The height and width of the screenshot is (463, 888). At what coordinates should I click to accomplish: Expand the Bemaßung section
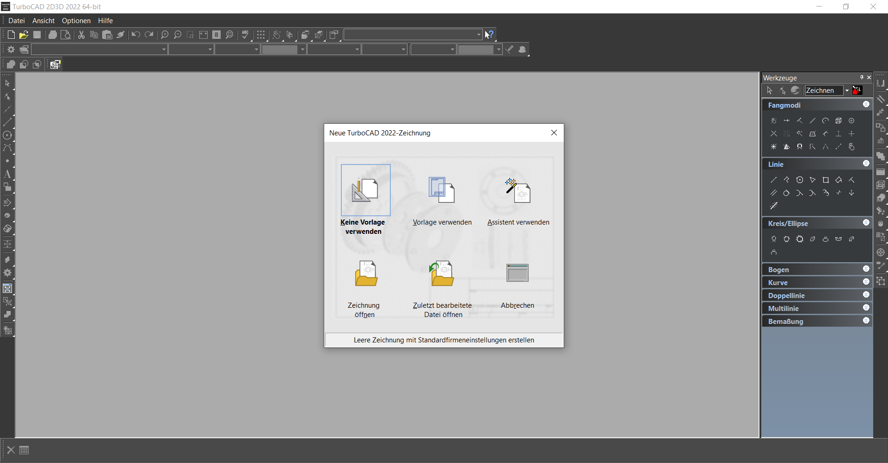[x=866, y=321]
